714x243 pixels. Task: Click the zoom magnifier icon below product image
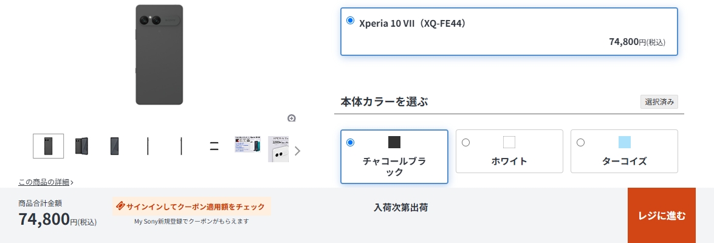pyautogui.click(x=292, y=118)
